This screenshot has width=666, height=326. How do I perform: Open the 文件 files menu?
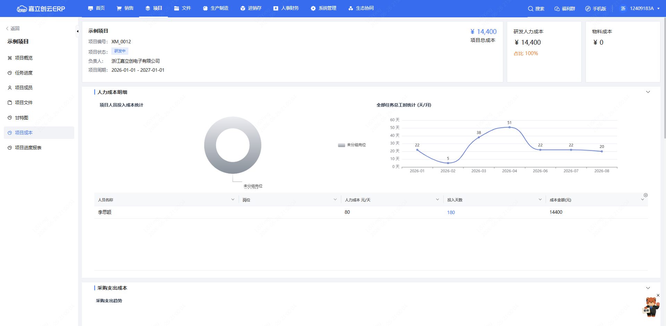tap(182, 8)
